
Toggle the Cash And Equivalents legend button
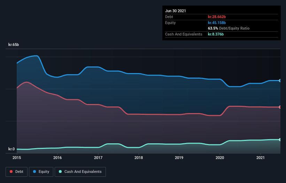80,172
